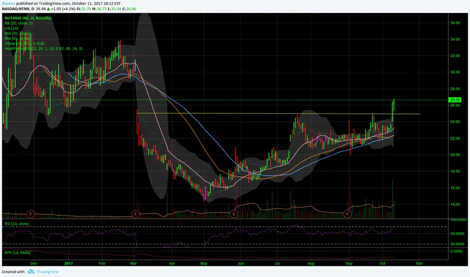Click the RSI (14, close) pane label
This screenshot has width=470, height=277.
17,224
